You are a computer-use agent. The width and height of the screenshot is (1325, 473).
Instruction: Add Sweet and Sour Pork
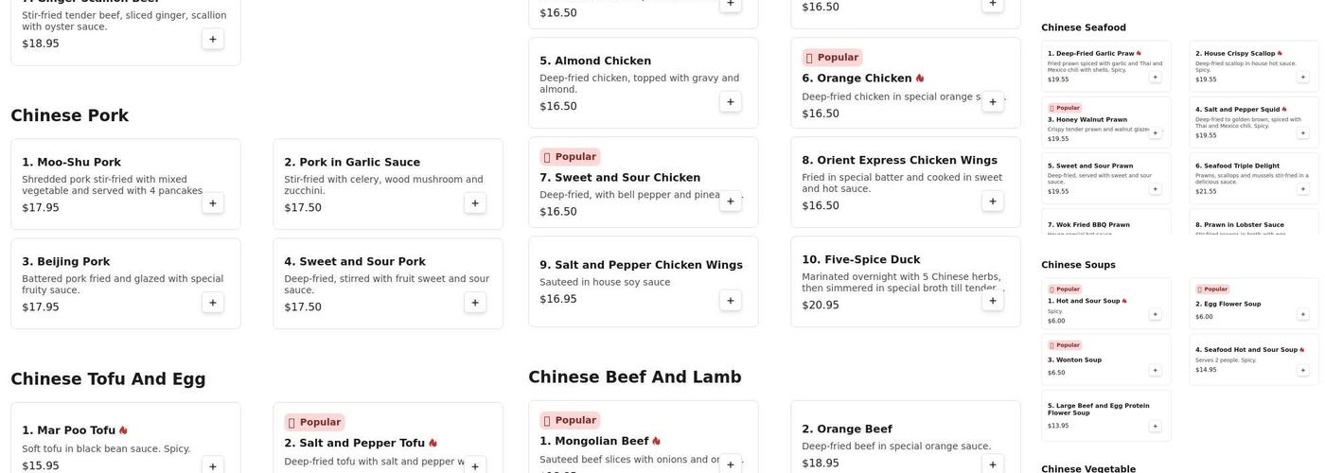coord(475,303)
